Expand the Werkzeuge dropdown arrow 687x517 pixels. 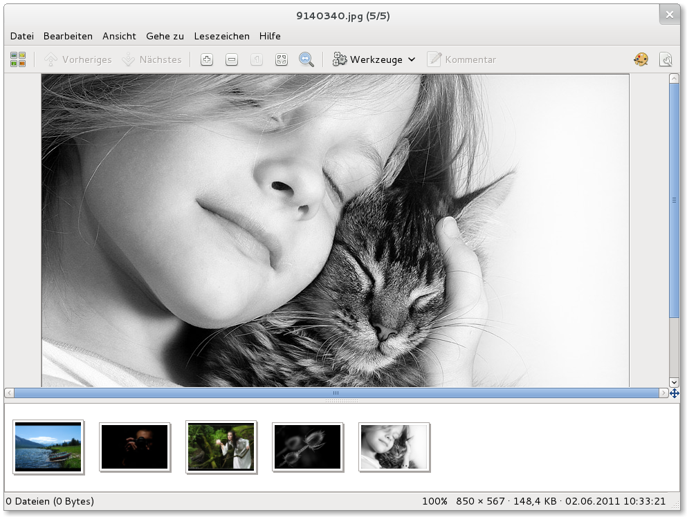412,59
